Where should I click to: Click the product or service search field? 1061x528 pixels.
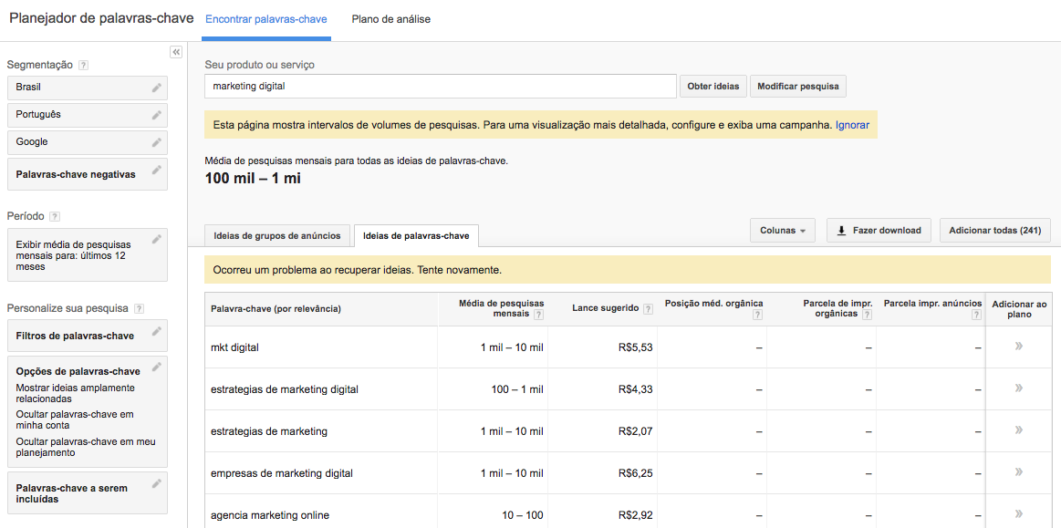(x=440, y=87)
